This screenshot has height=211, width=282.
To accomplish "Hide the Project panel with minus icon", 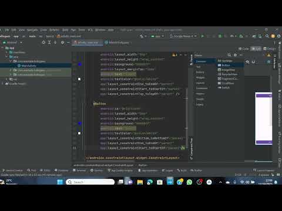I will coord(68,42).
